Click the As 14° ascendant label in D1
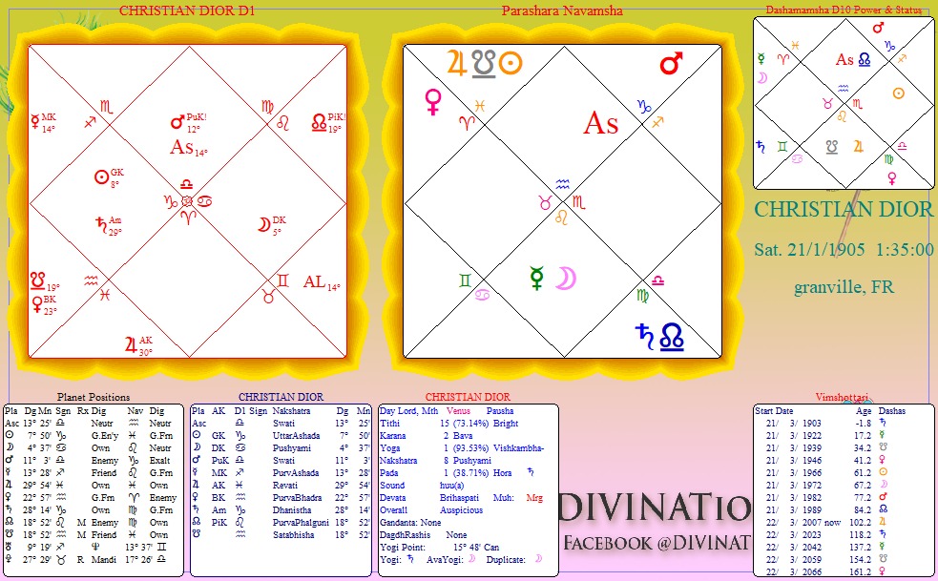This screenshot has width=938, height=581. (x=189, y=147)
